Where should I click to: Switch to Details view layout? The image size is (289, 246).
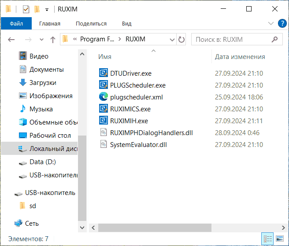point(267,239)
